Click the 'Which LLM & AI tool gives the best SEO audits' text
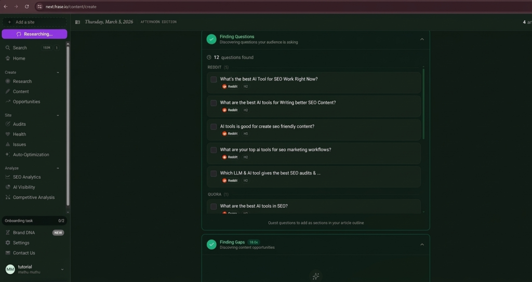The width and height of the screenshot is (532, 282). coord(270,173)
